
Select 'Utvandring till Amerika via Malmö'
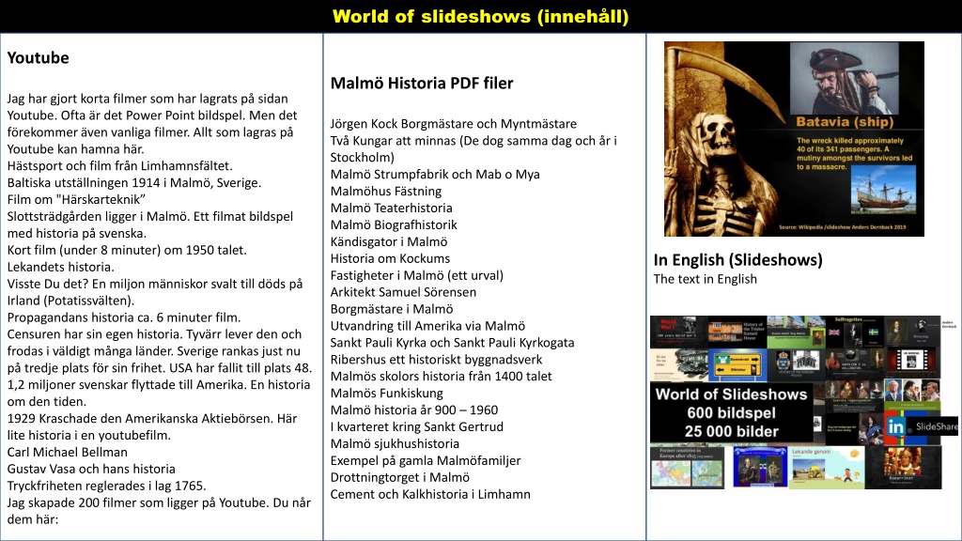coord(427,326)
